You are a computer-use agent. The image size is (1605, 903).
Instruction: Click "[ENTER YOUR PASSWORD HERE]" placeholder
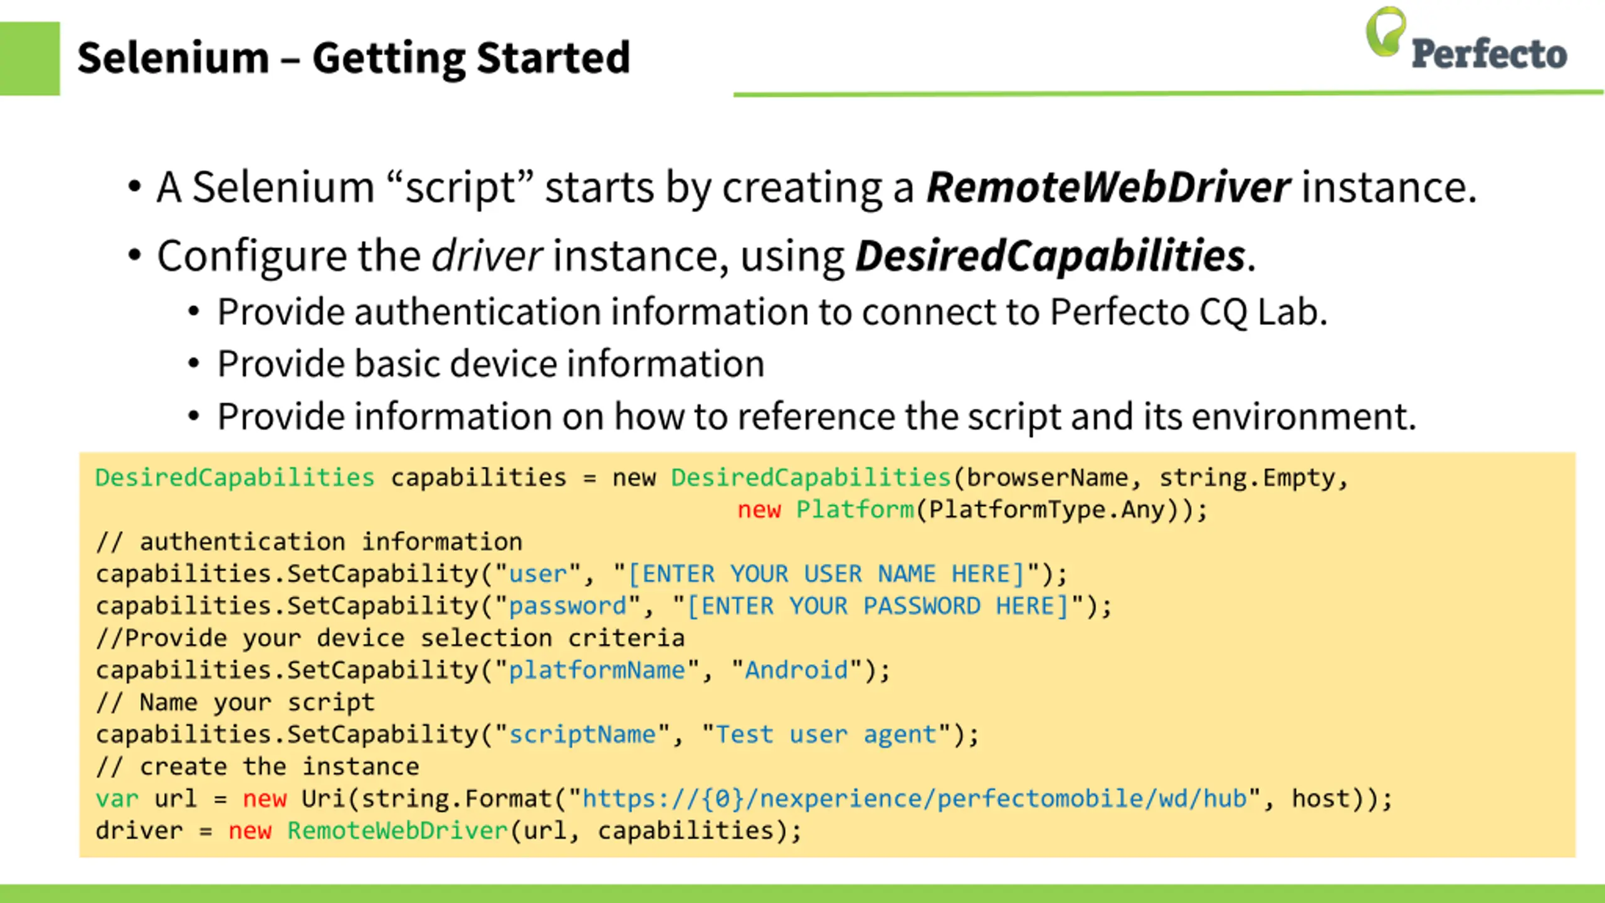[x=878, y=606]
